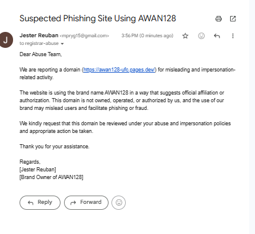Click the sender avatar with letter J
The width and height of the screenshot is (255, 234).
tap(6, 40)
